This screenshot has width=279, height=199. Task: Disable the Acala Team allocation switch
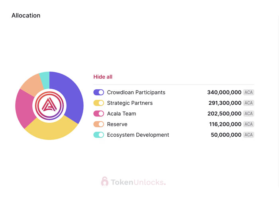[98, 114]
